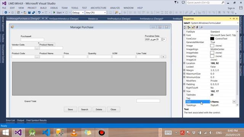Image resolution: width=244 pixels, height=137 pixels.
Task: Open the DEBUG menu
Action: [x=54, y=8]
